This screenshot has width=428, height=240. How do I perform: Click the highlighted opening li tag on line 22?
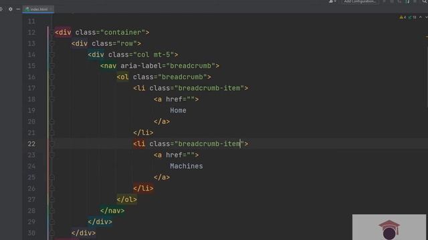click(139, 144)
